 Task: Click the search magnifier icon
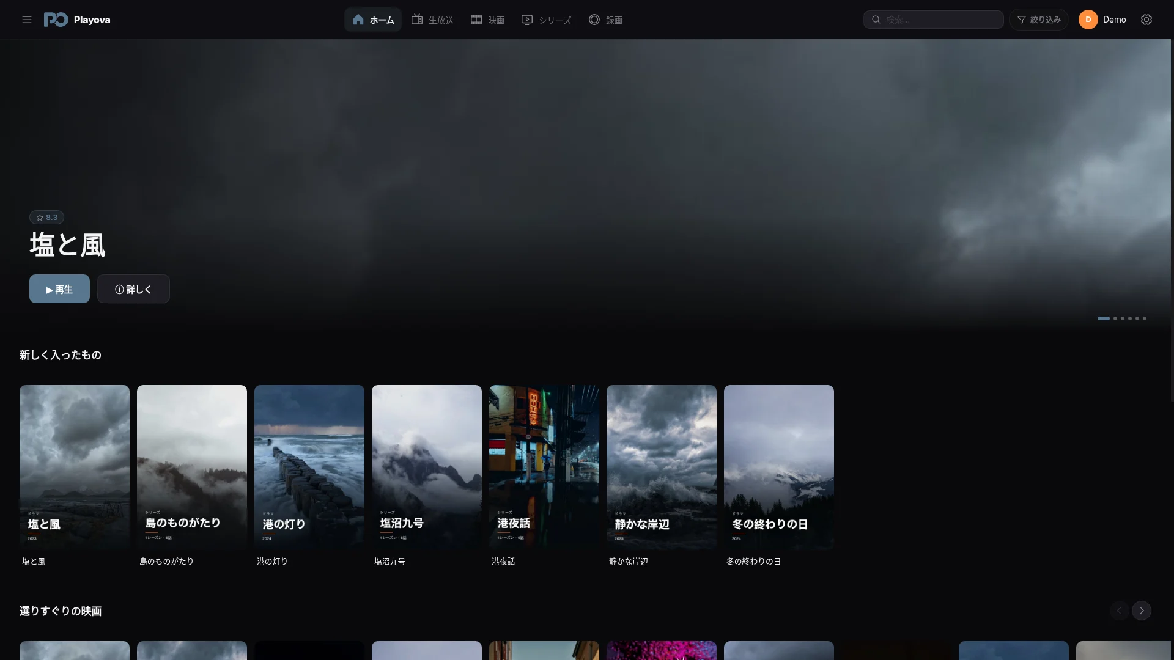876,20
